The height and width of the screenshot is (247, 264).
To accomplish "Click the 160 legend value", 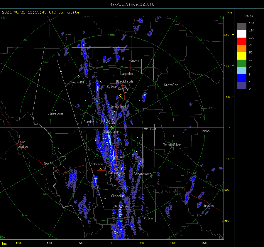I will coord(251,23).
